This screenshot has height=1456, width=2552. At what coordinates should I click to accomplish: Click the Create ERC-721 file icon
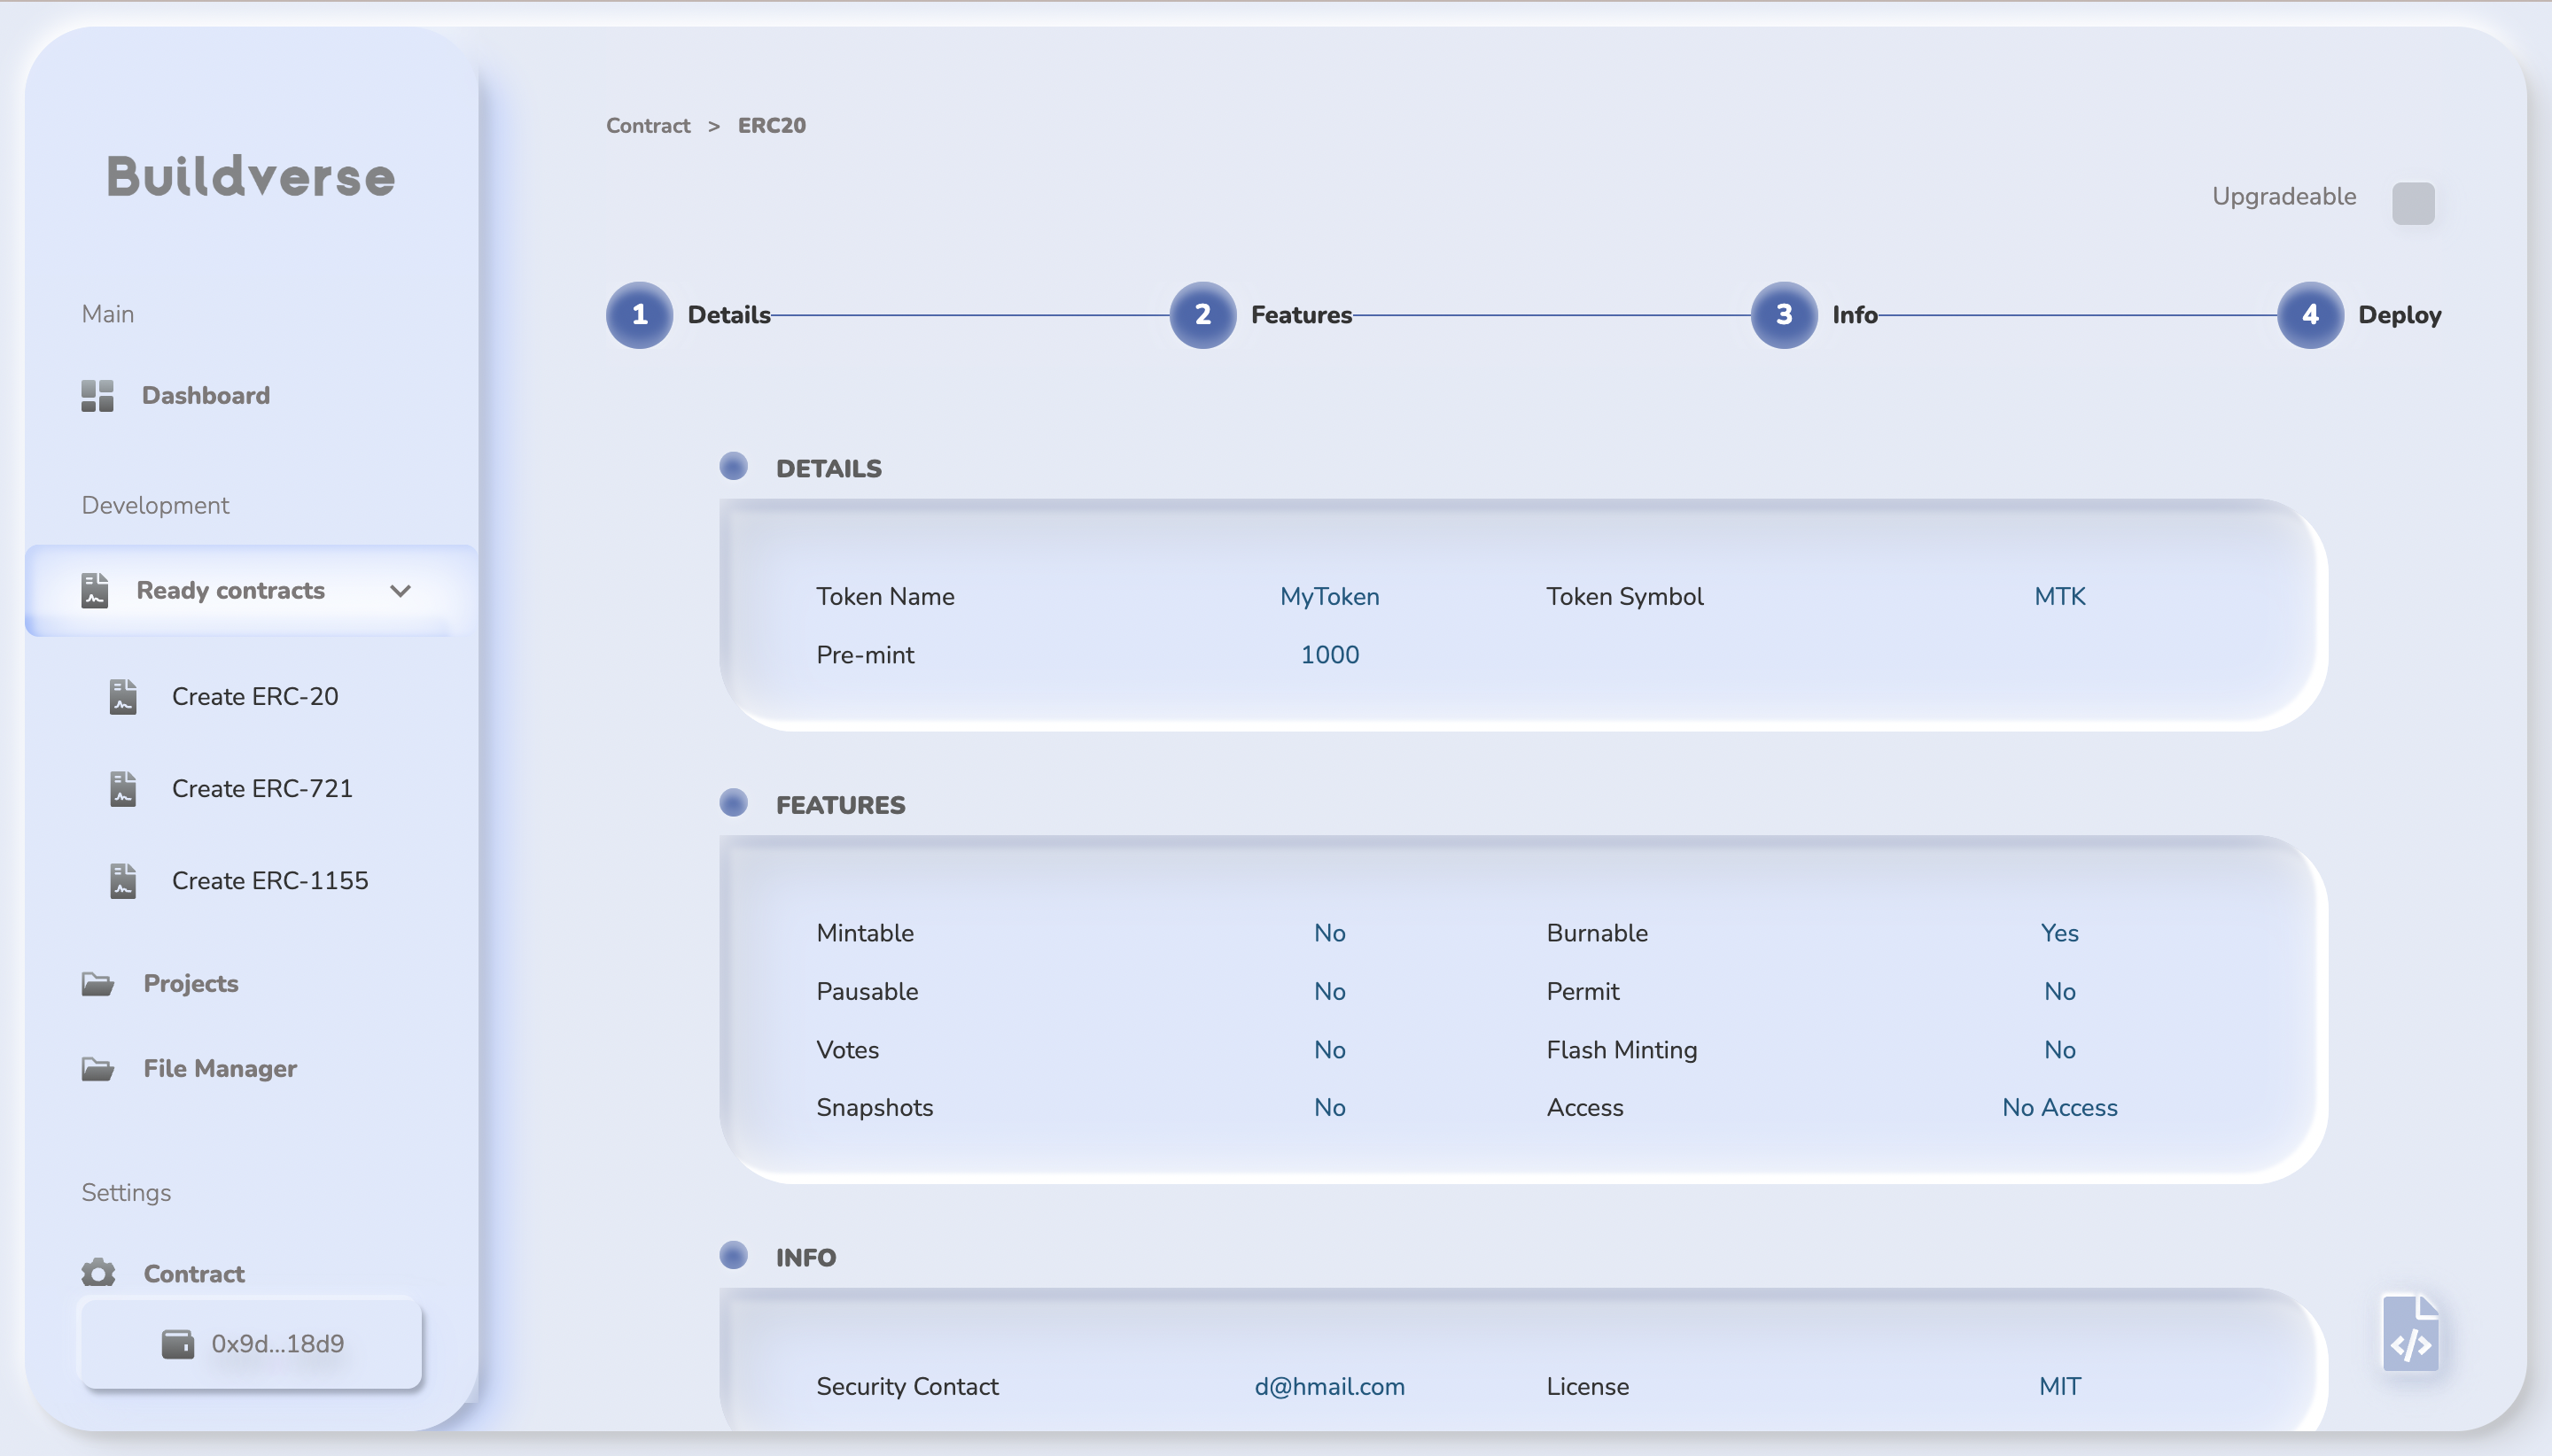123,789
